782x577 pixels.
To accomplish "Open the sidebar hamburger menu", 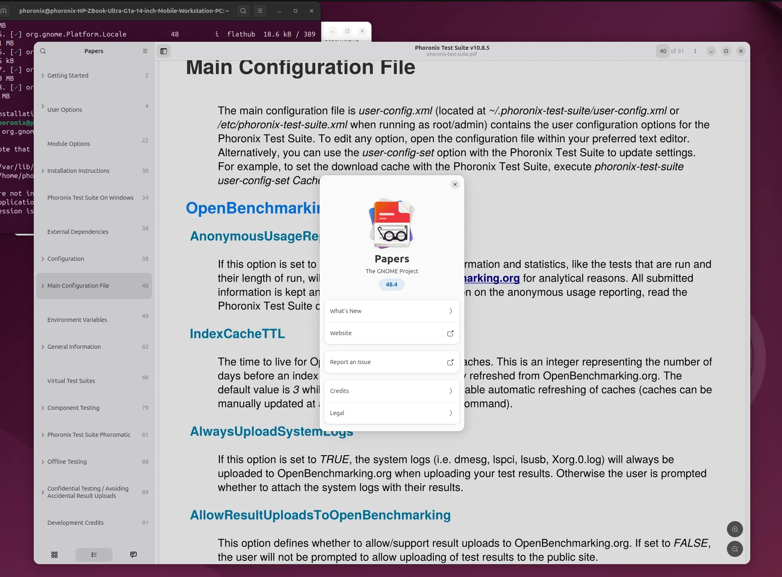I will (145, 51).
